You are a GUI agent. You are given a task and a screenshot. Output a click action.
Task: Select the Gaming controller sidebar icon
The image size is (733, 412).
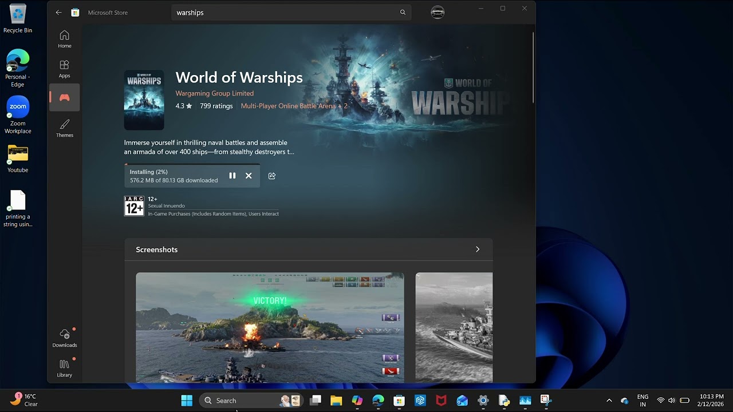coord(65,98)
